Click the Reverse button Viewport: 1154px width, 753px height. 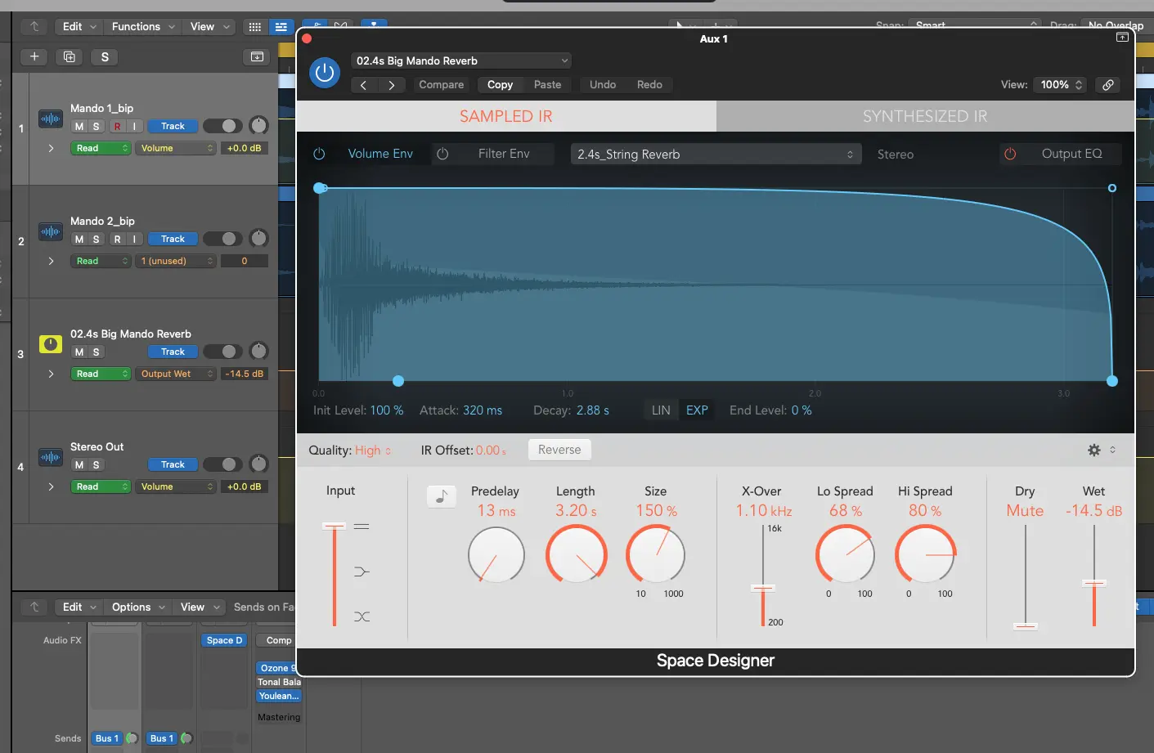[x=559, y=450]
